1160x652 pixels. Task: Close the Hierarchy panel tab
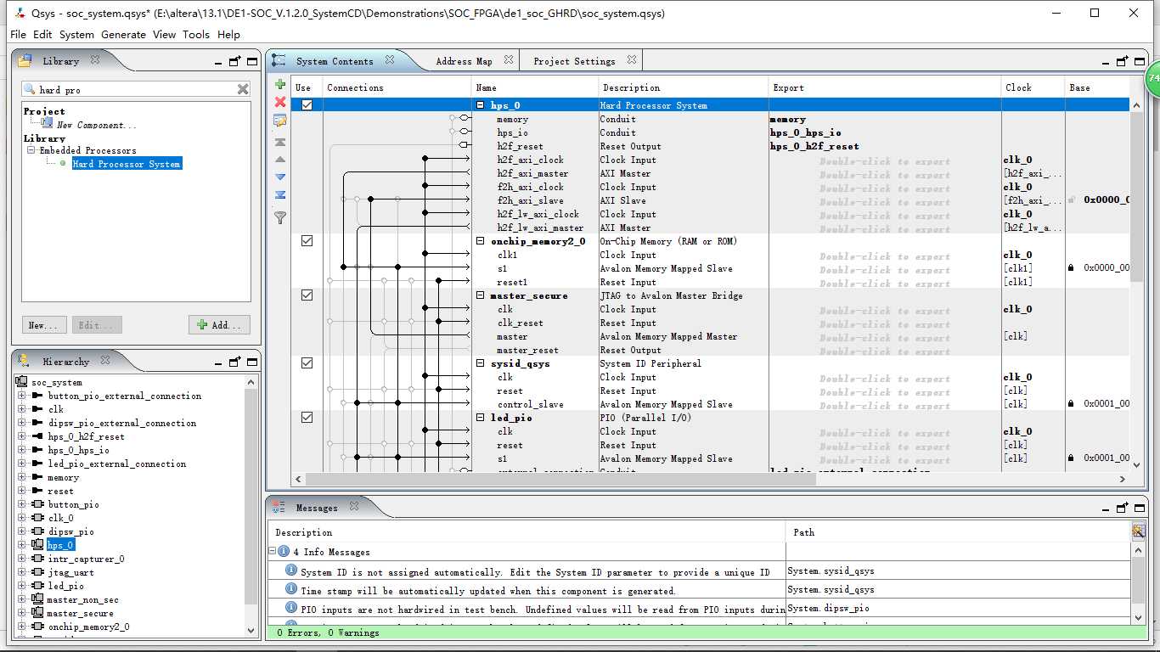(105, 361)
